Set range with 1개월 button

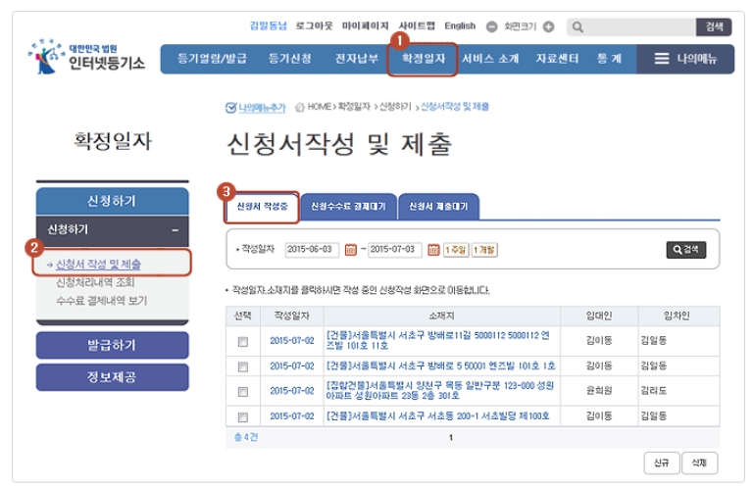[484, 250]
